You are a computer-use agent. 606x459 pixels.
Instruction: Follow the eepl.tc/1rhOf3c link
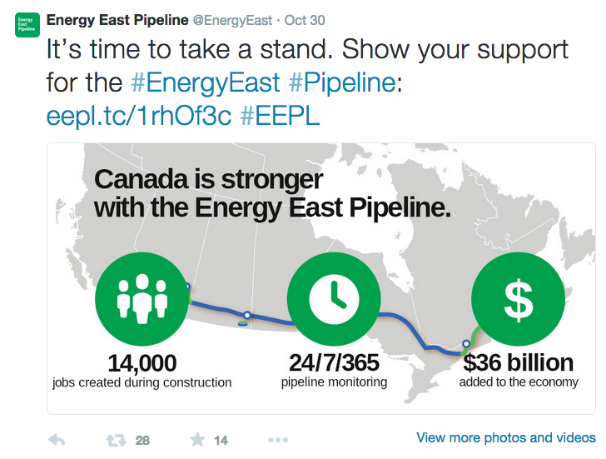click(139, 116)
